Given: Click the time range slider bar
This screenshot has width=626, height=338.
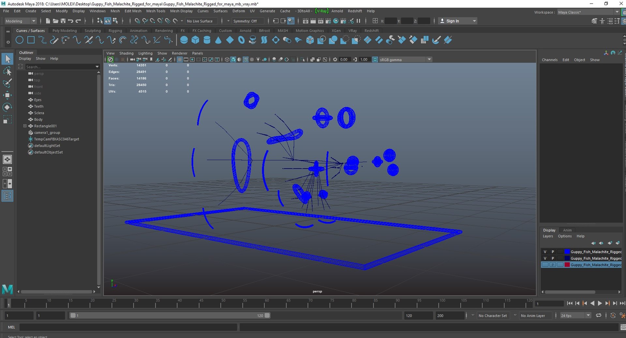Looking at the screenshot, I should 170,316.
